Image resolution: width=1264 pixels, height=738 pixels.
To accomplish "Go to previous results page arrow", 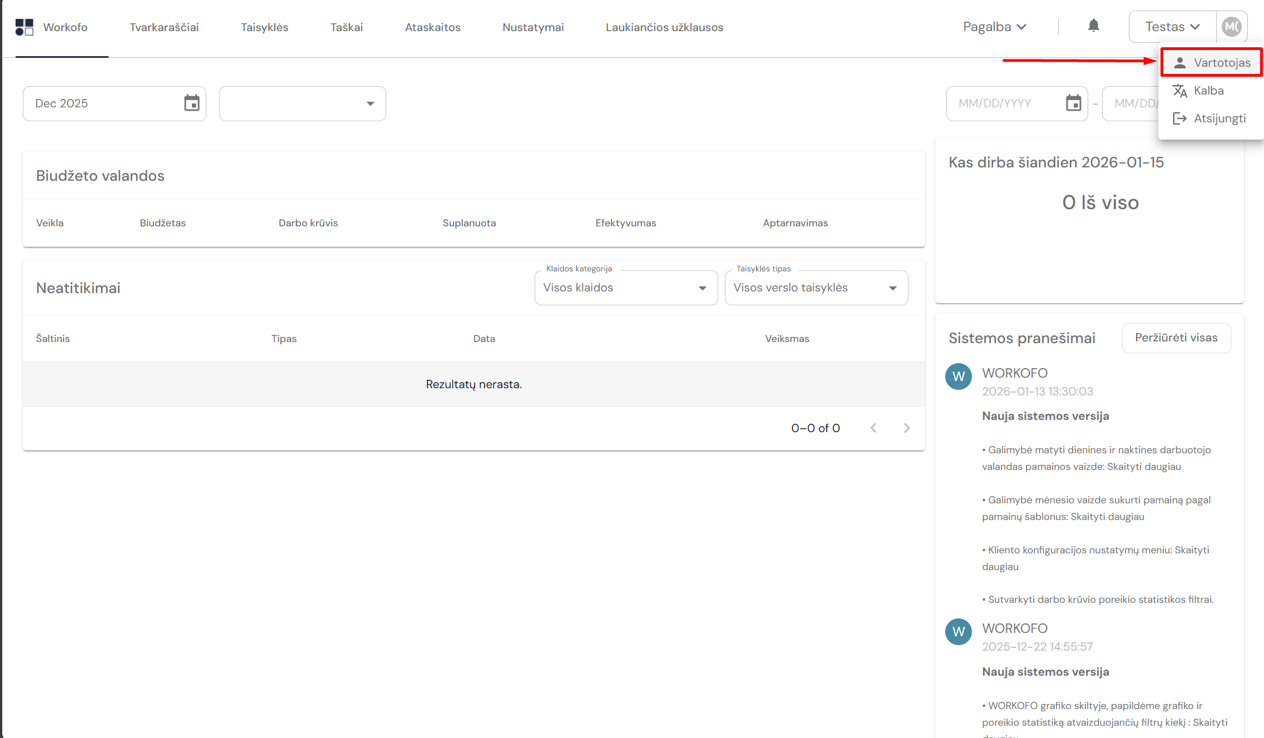I will click(x=873, y=428).
